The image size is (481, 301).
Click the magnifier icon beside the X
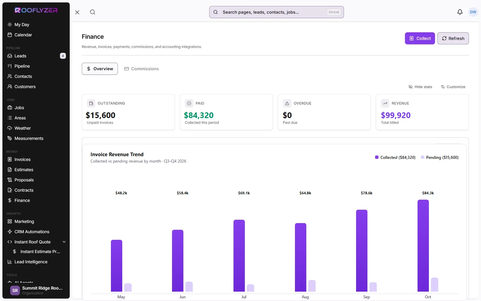[x=93, y=12]
